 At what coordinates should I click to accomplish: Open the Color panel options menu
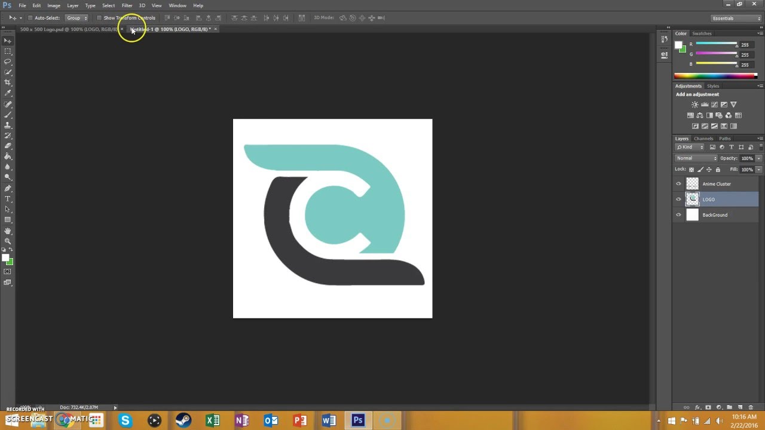pos(760,33)
